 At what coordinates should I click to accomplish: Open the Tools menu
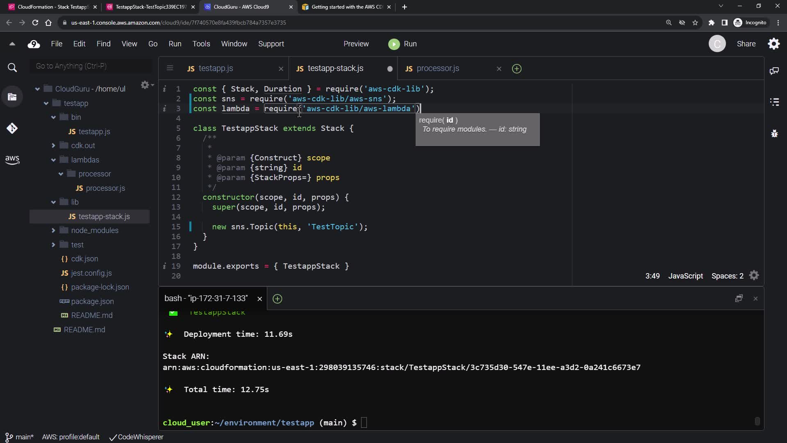point(201,44)
